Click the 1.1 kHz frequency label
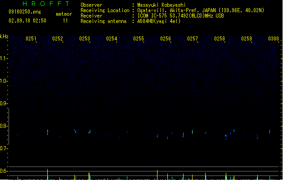This screenshot has height=180, width=283. coord(4,58)
